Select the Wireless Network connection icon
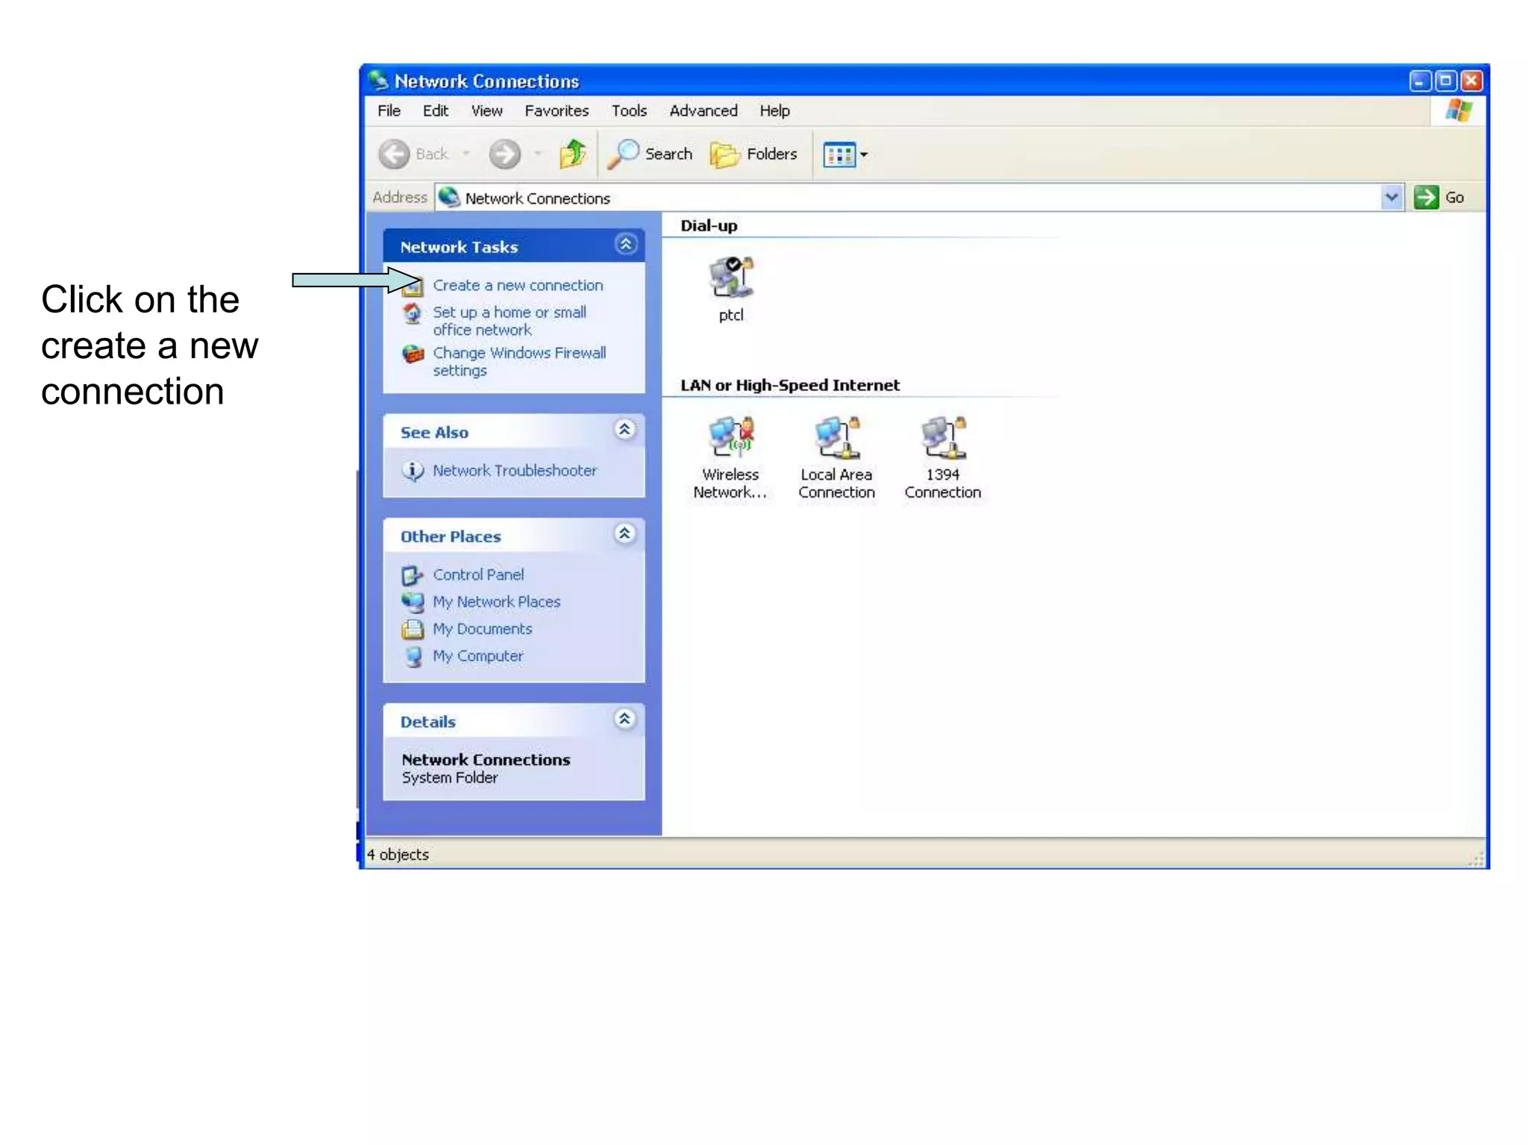The height and width of the screenshot is (1146, 1528). 731,439
